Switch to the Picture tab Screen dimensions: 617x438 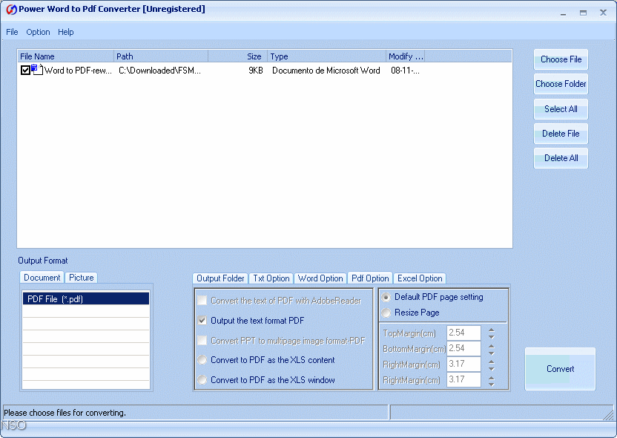[x=81, y=277]
